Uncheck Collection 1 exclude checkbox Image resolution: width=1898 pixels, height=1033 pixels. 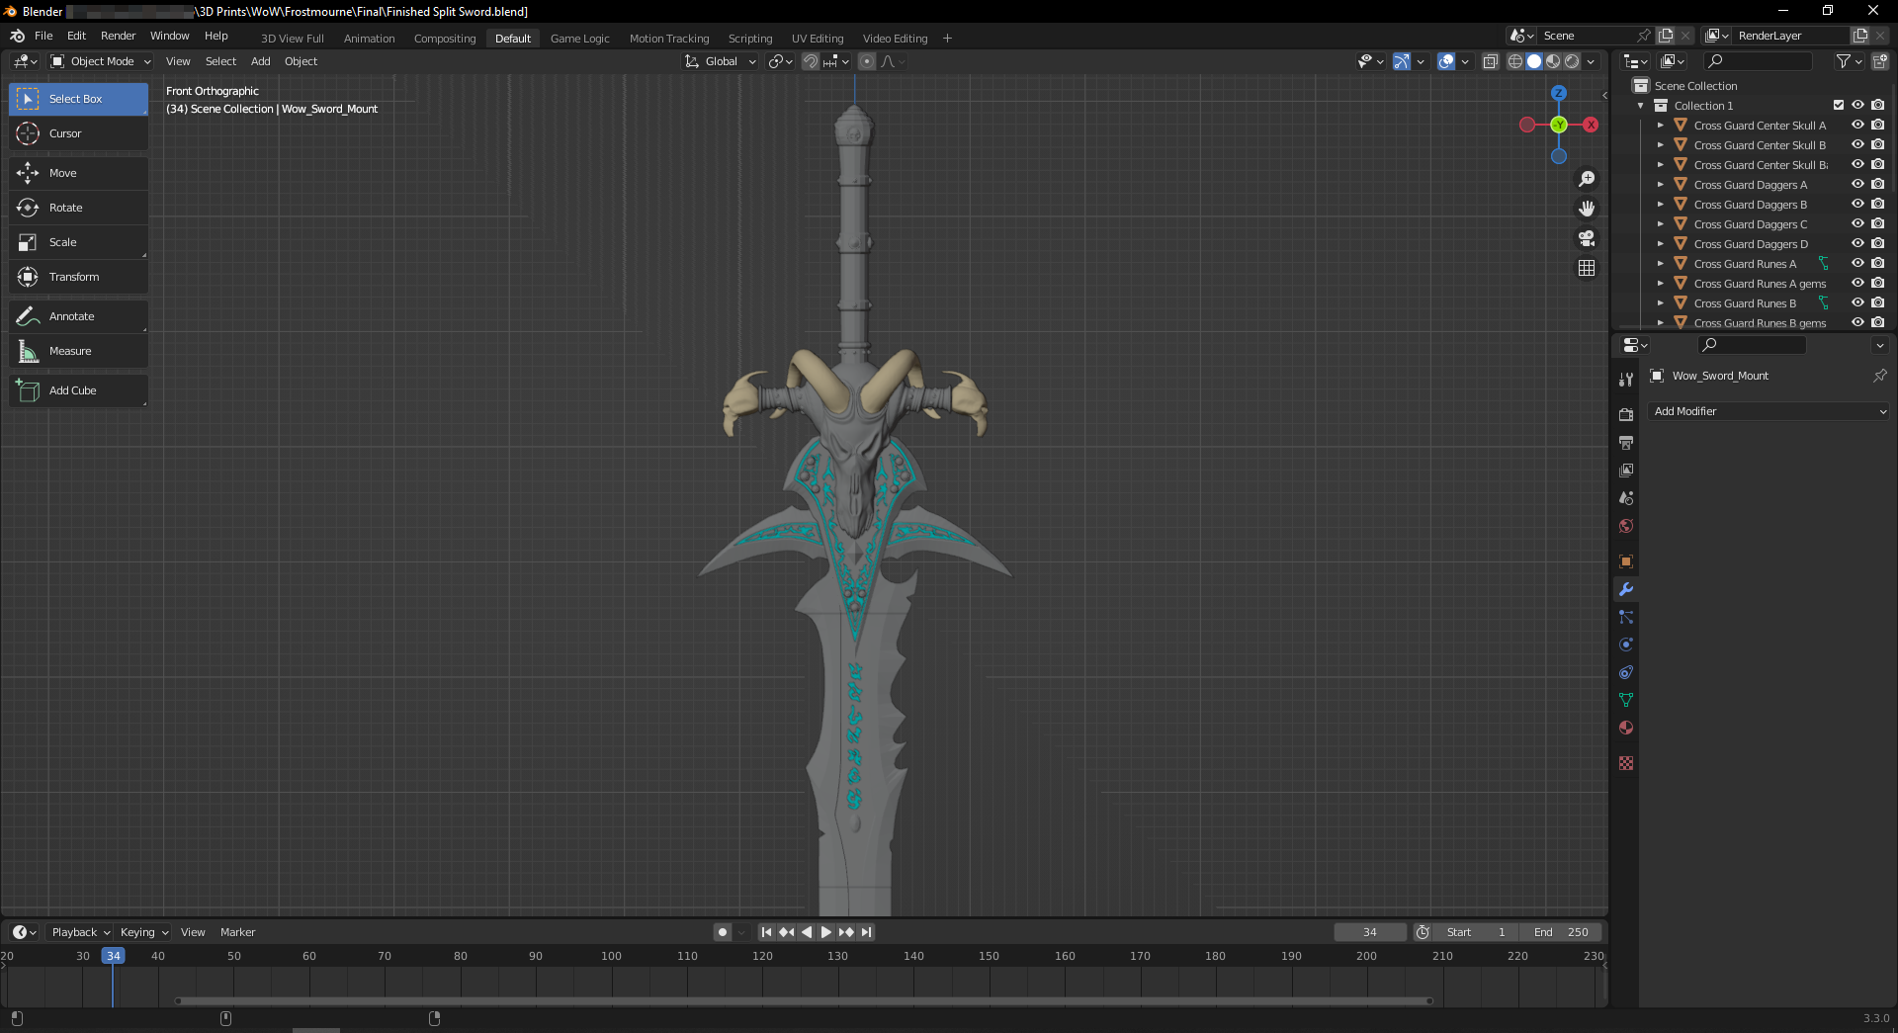[x=1839, y=106]
